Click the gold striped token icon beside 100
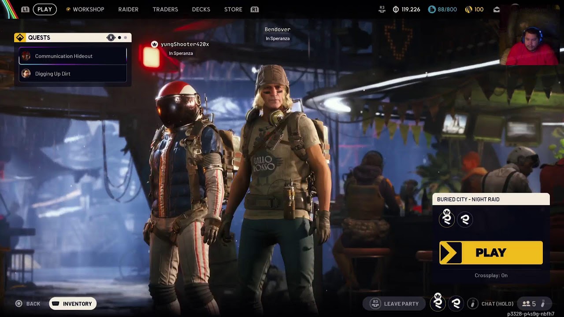This screenshot has width=564, height=317. pyautogui.click(x=468, y=9)
